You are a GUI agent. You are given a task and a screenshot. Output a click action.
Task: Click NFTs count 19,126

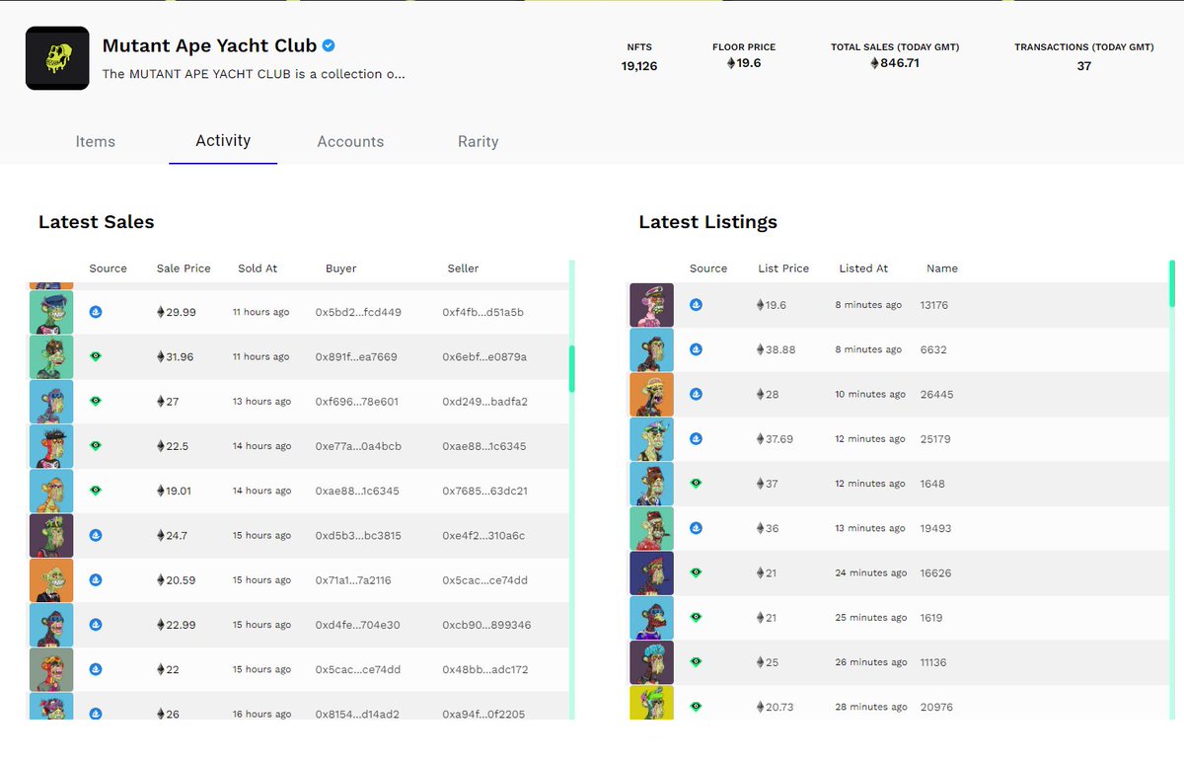pyautogui.click(x=639, y=66)
